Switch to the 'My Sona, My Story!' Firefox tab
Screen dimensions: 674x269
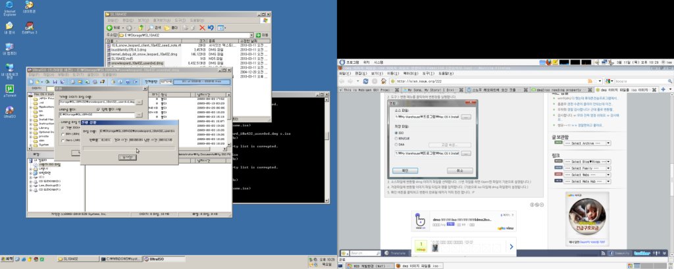pyautogui.click(x=432, y=90)
